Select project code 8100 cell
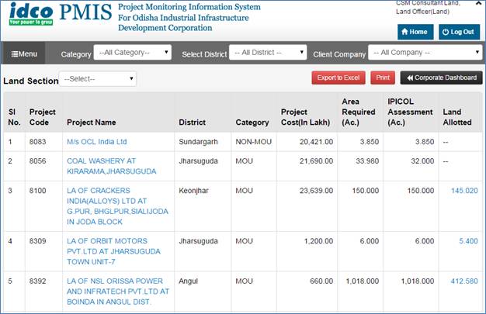 37,191
